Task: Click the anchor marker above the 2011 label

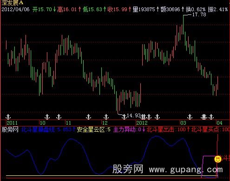Action: (x=8, y=117)
